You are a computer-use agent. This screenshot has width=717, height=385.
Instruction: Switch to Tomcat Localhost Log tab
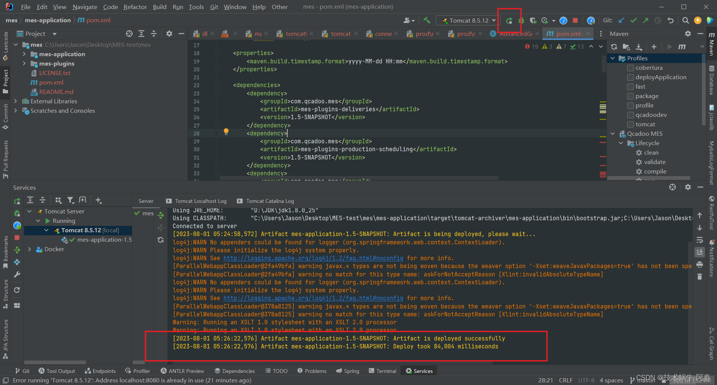pos(196,201)
